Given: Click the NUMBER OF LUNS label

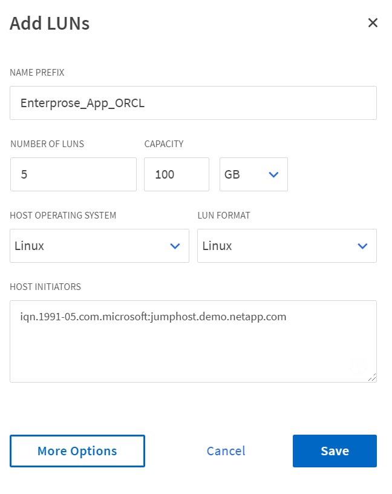Looking at the screenshot, I should click(x=47, y=144).
